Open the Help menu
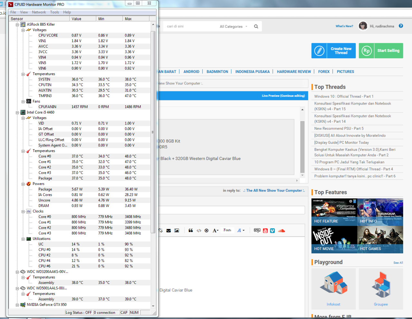The width and height of the screenshot is (412, 319). (67, 12)
